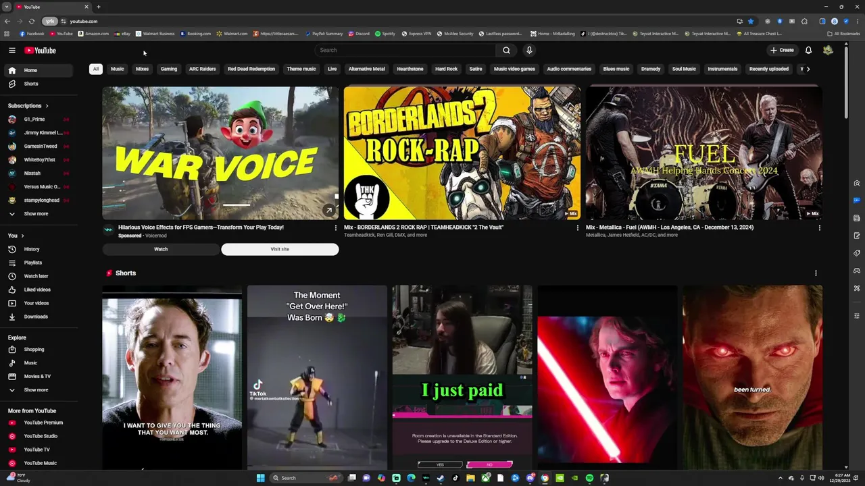Select the Music filter chip
The width and height of the screenshot is (865, 486).
[118, 69]
